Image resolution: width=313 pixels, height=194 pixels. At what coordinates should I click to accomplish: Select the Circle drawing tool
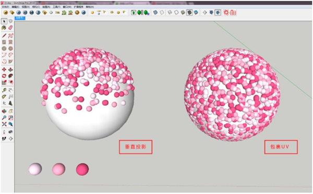tap(4, 48)
